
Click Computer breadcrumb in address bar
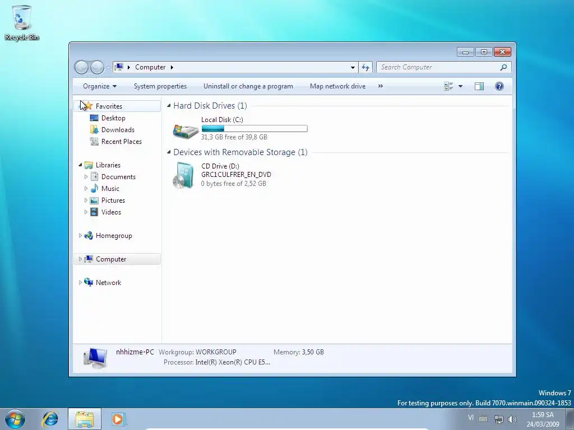[x=150, y=67]
